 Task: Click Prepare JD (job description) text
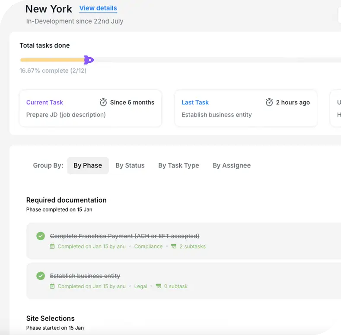tap(66, 115)
